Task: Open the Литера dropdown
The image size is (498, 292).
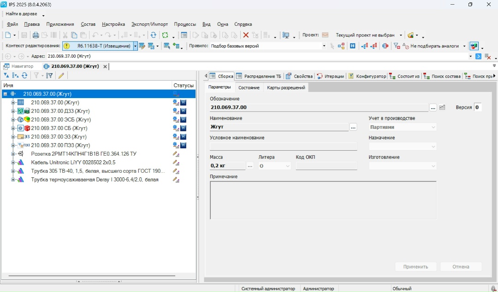Action: pyautogui.click(x=288, y=166)
